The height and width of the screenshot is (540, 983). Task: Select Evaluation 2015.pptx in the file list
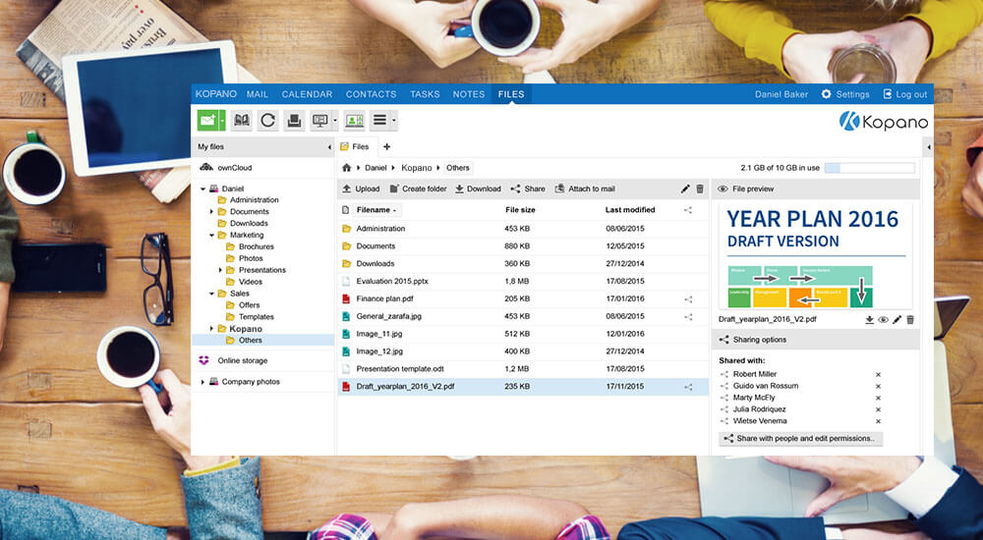(x=523, y=282)
